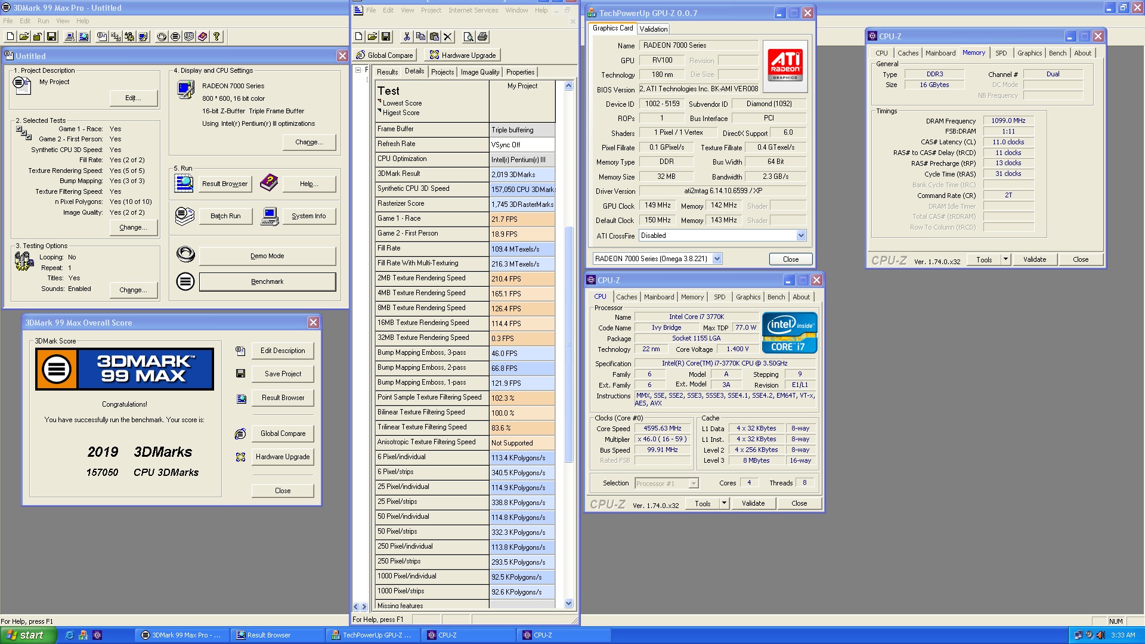1145x644 pixels.
Task: Click the Internet Explorer quick launch icon
Action: pyautogui.click(x=69, y=635)
